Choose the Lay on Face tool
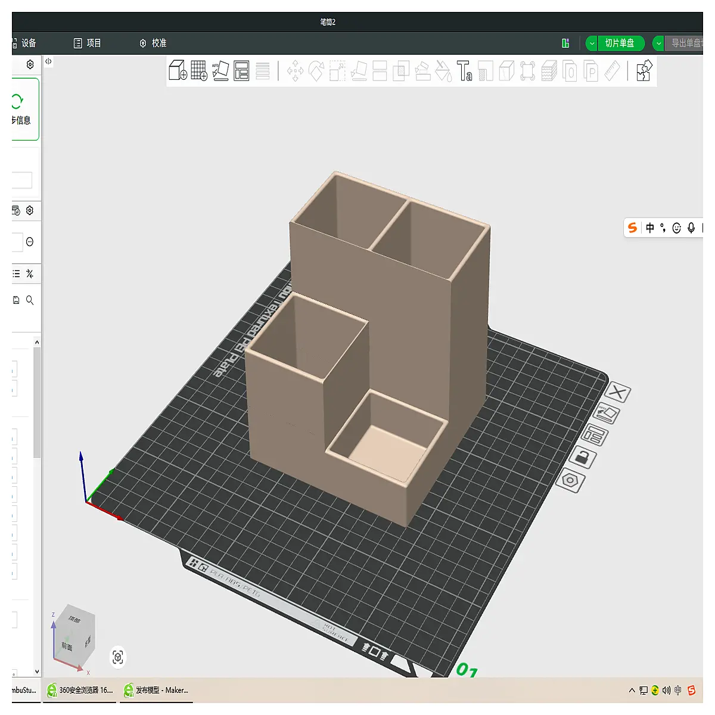Image resolution: width=715 pixels, height=715 pixels. click(x=359, y=71)
